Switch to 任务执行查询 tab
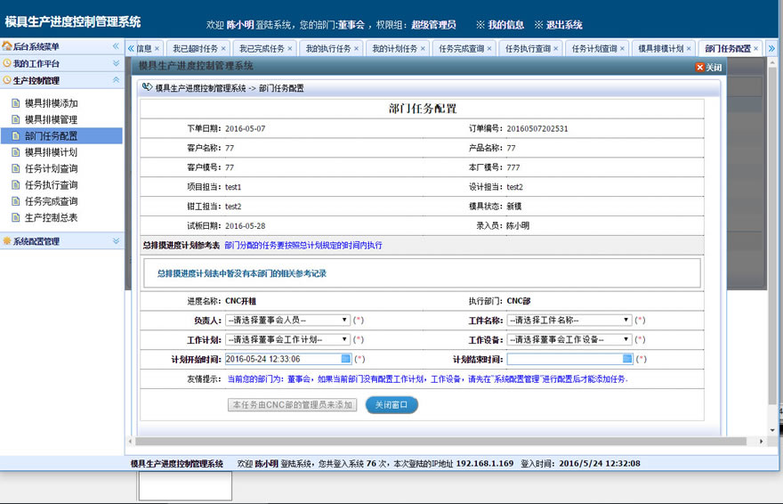 [x=528, y=48]
